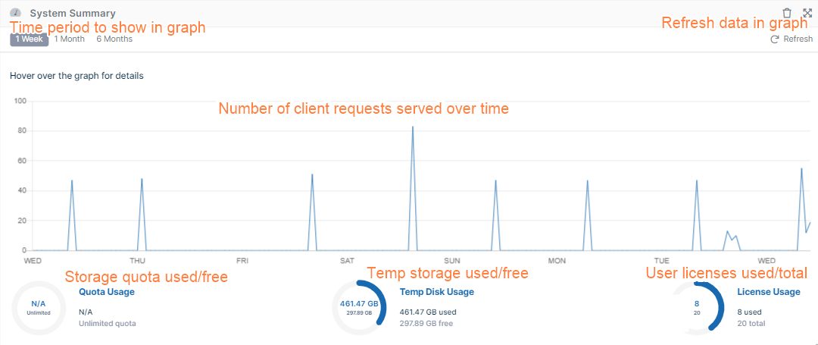
Task: Expand the System Summary widget to fullscreen
Action: coord(807,13)
